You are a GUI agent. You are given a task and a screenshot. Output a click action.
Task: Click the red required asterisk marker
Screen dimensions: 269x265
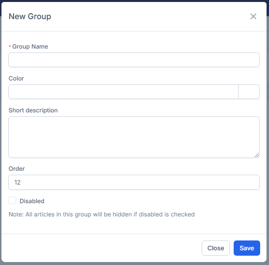pyautogui.click(x=10, y=46)
